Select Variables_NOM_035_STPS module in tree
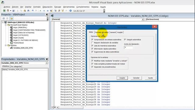The height and width of the screenshot is (110, 195). coord(23,48)
